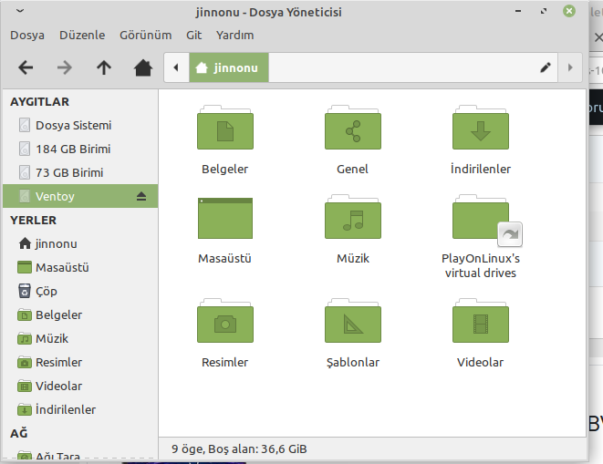
Task: Select Ventoy device in sidebar
Action: 80,196
